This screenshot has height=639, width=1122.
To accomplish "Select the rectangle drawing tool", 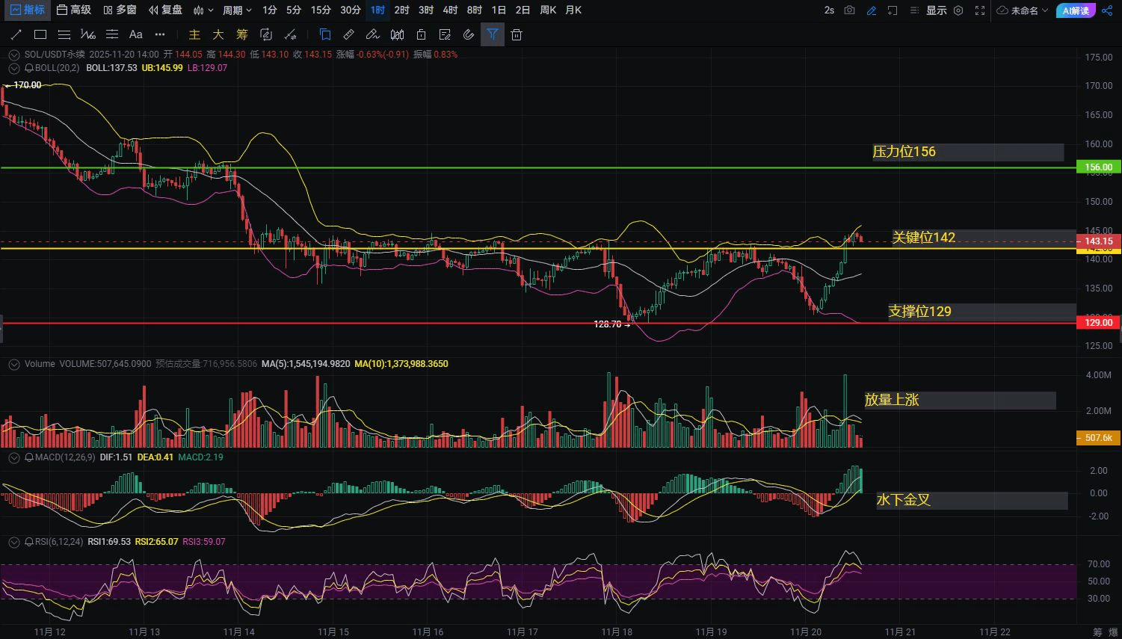I will 40,34.
